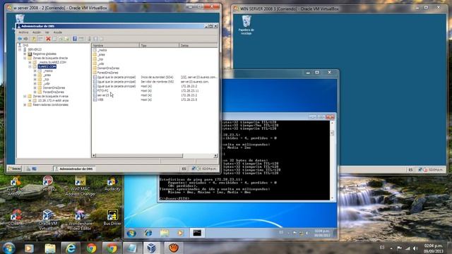452x254 pixels.
Task: Click the Datos column header
Action: (198, 45)
